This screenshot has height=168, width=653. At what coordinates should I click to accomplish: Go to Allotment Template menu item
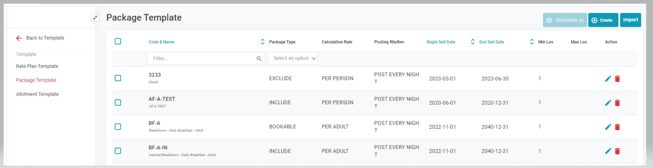click(x=37, y=94)
